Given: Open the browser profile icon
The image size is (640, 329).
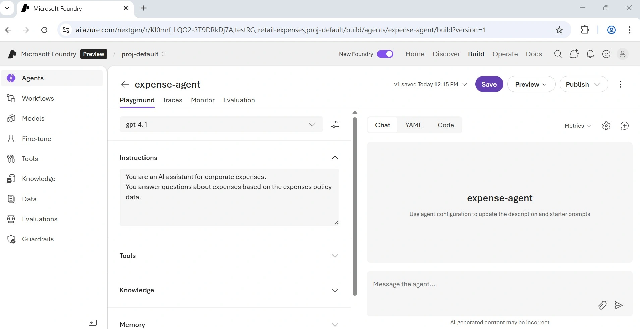Looking at the screenshot, I should coord(612,30).
